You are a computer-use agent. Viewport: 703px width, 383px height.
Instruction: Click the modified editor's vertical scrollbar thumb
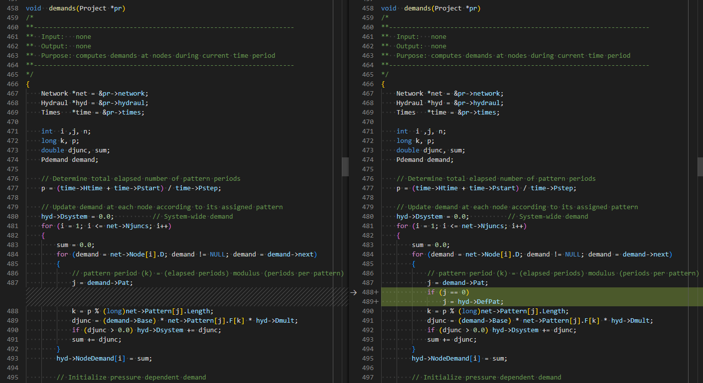click(x=700, y=166)
